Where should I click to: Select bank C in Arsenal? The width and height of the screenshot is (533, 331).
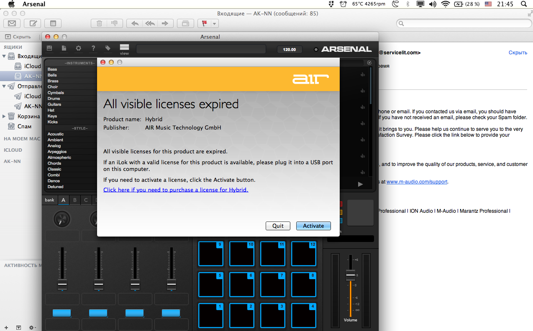pyautogui.click(x=86, y=200)
